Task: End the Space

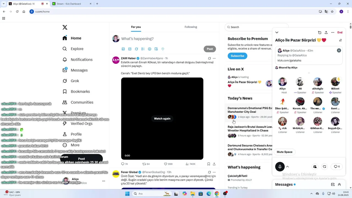Action: point(340,32)
